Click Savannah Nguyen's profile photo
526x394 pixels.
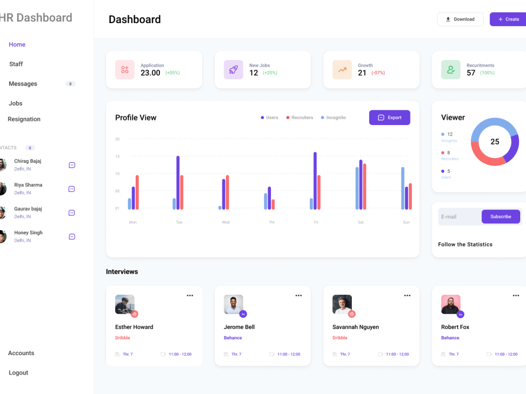342,304
